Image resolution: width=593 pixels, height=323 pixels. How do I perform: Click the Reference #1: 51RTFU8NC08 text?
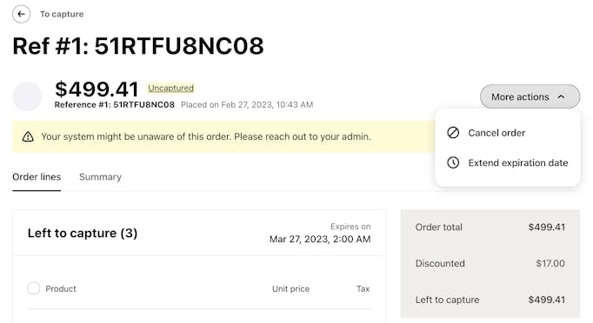(114, 105)
